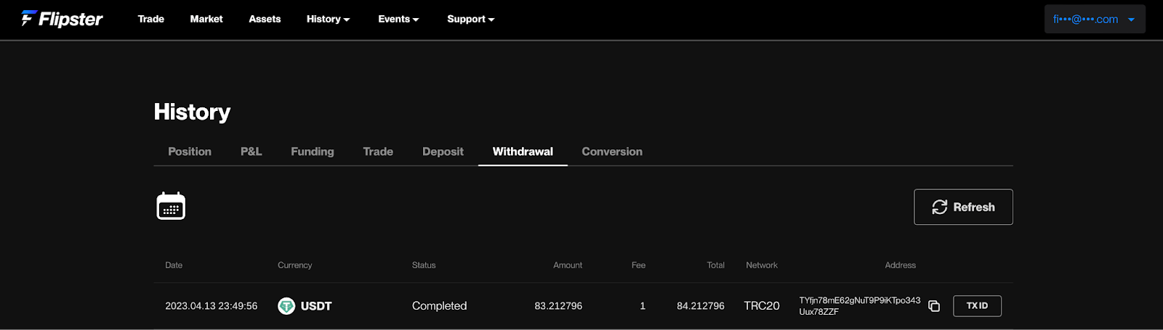Switch to the Trade history tab

378,152
